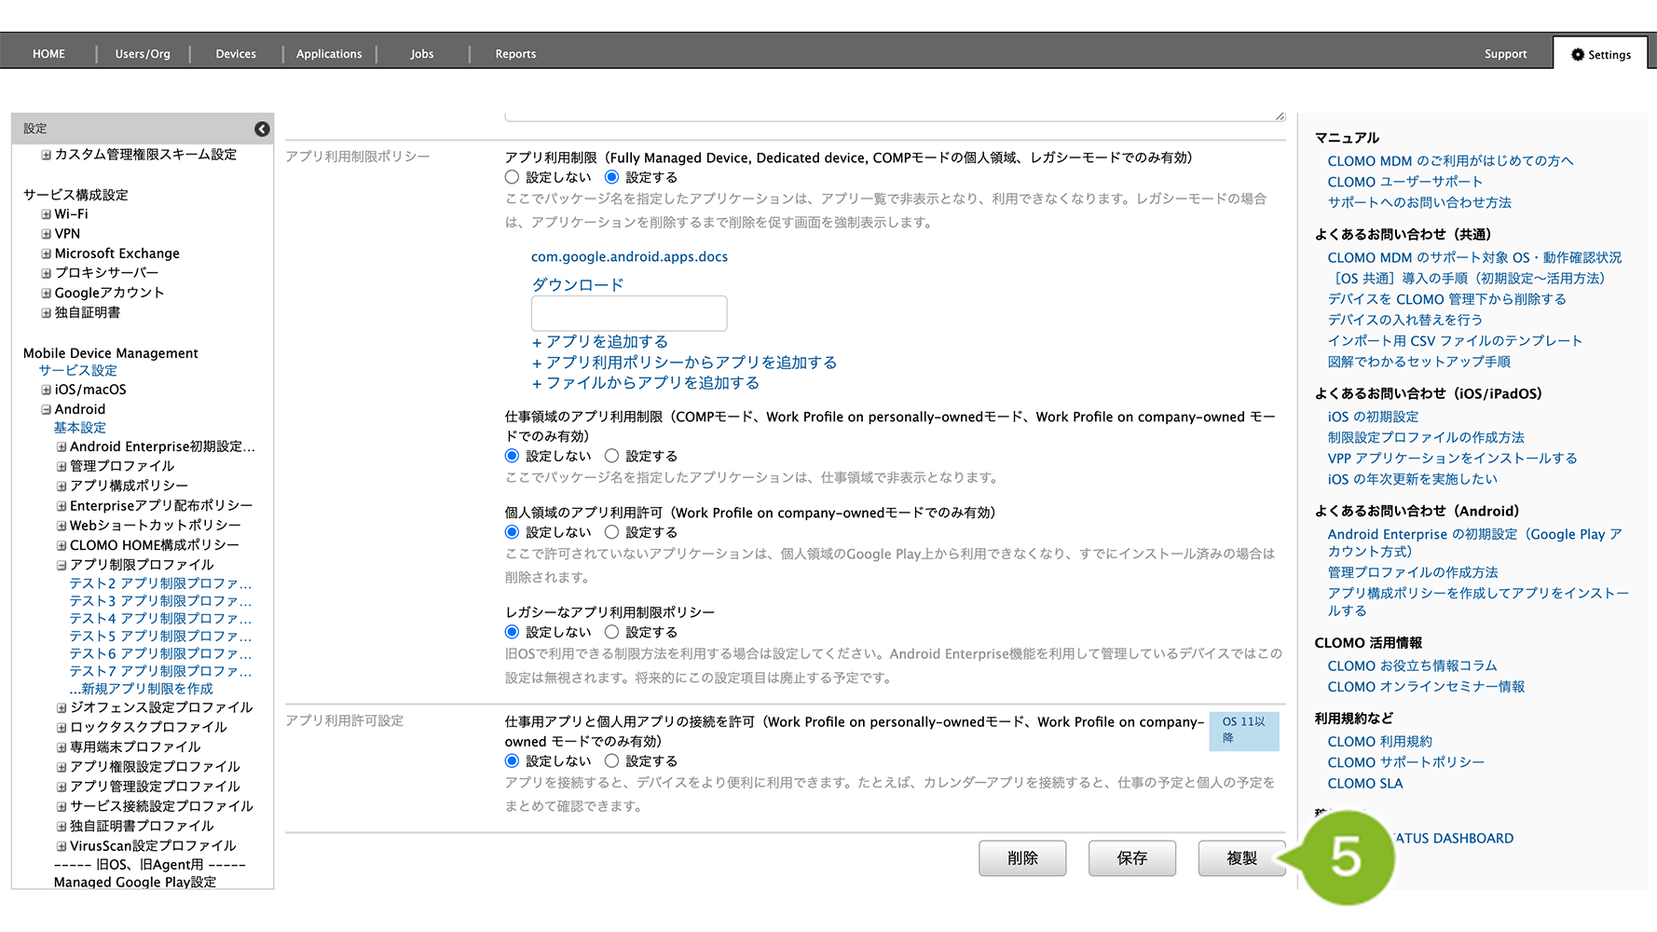Collapse the アプリ制限プロファイル folder icon
The width and height of the screenshot is (1657, 932).
tap(62, 565)
